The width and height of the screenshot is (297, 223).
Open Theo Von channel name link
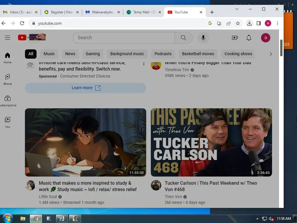coord(173,197)
